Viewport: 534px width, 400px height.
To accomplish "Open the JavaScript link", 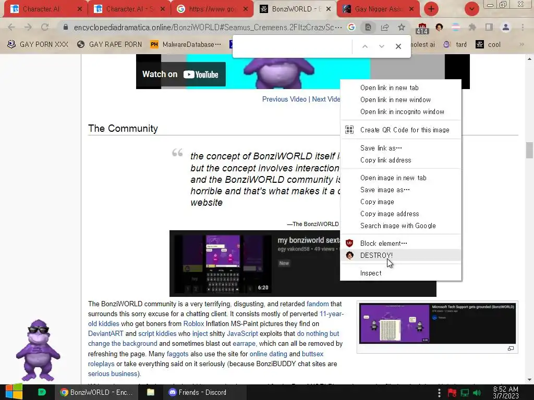I will [242, 334].
